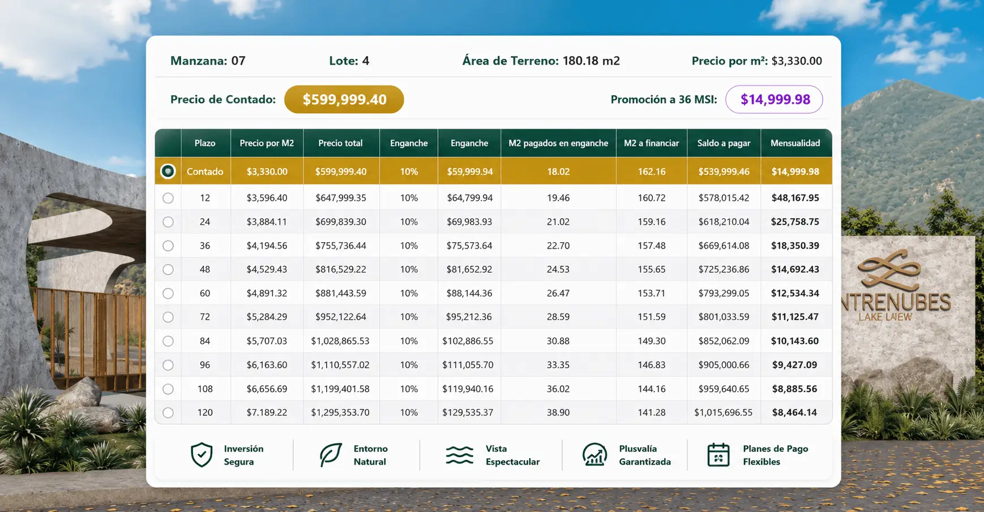984x512 pixels.
Task: Select the 24-month plazo radio button
Action: [x=168, y=222]
